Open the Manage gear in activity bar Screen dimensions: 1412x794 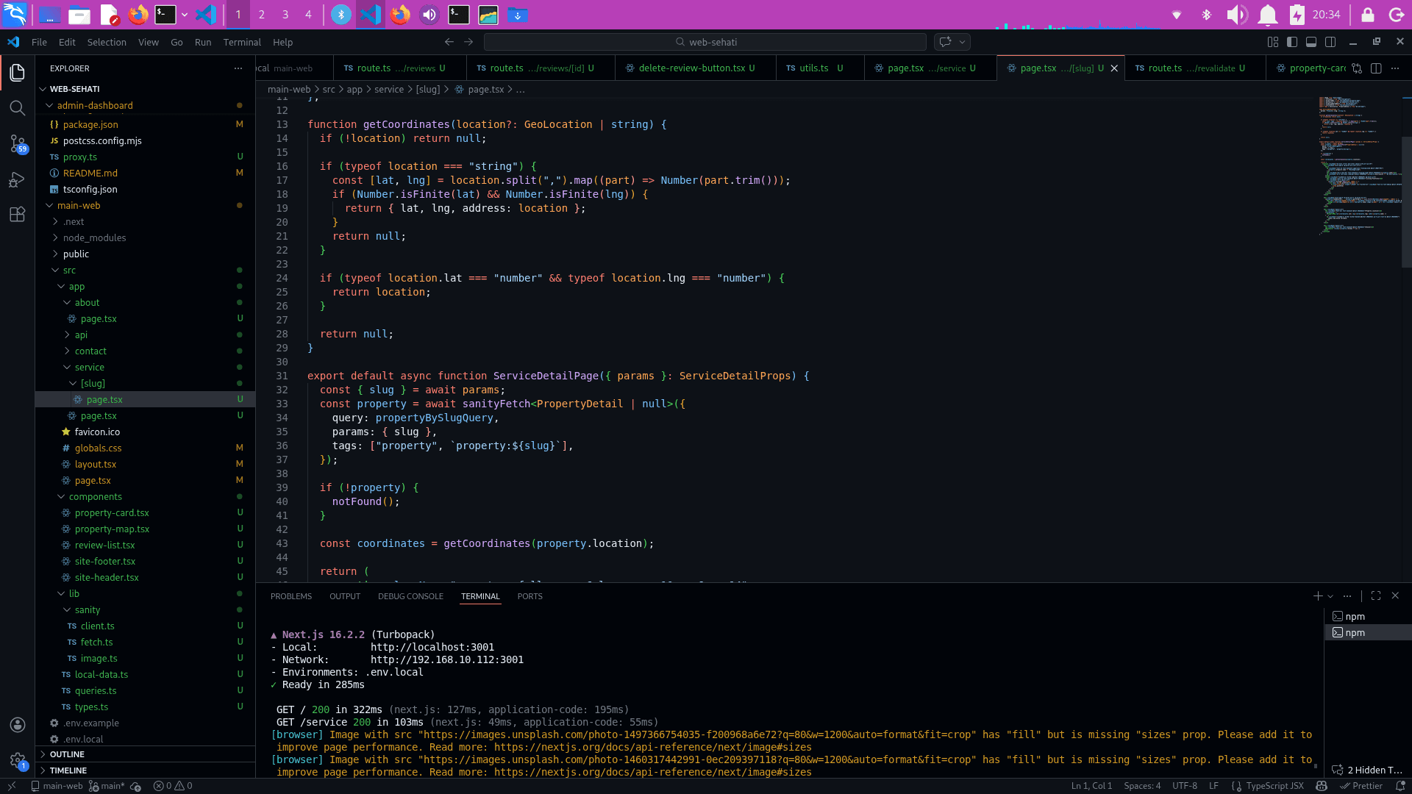pyautogui.click(x=18, y=760)
